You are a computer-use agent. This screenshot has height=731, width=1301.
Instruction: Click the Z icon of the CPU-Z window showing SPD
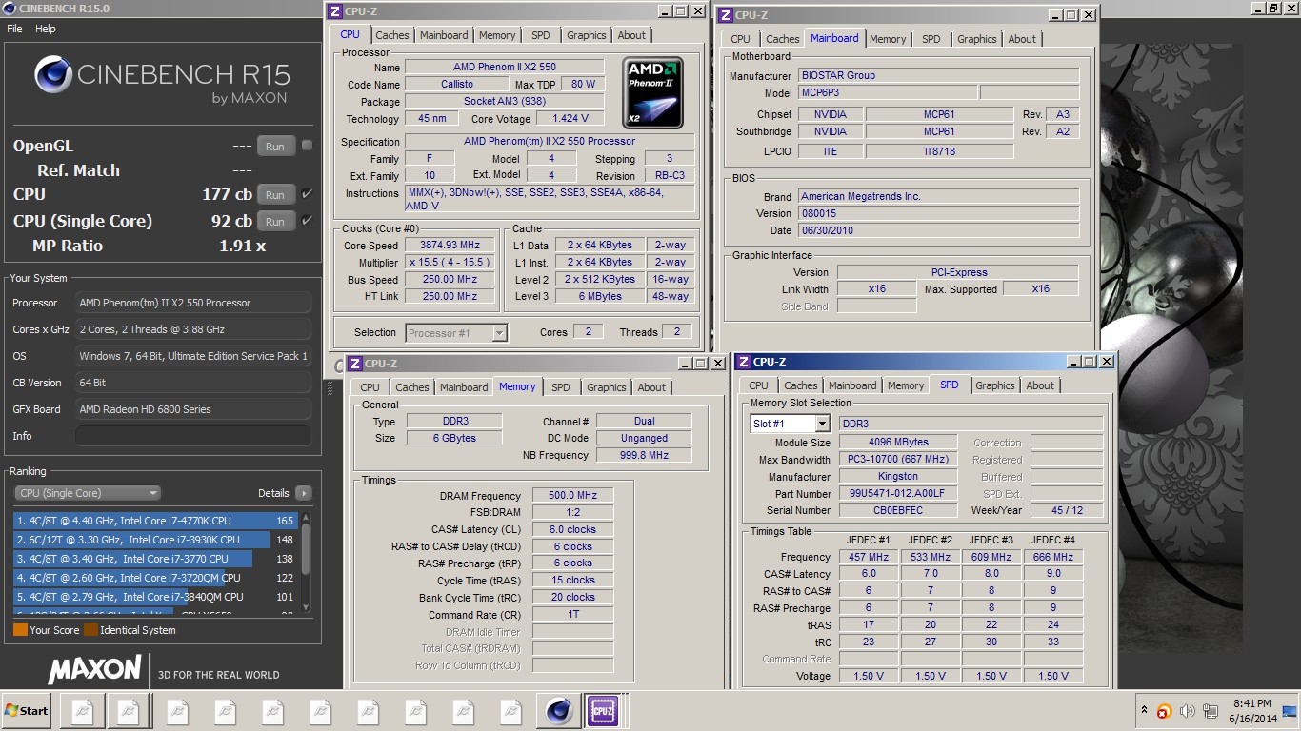(743, 362)
